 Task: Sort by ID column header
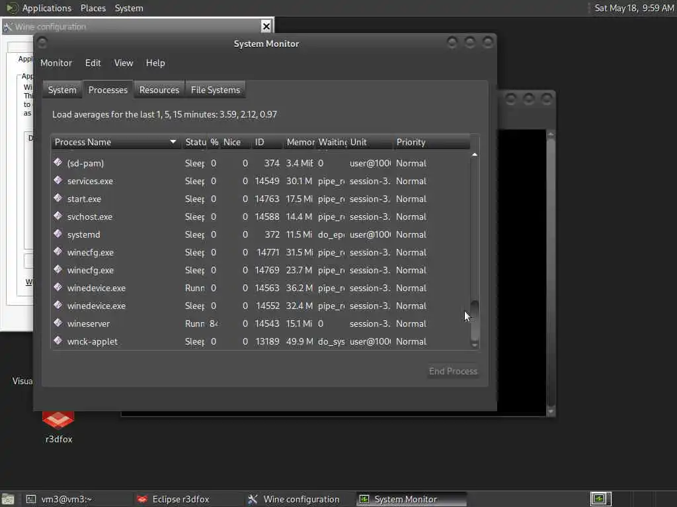267,143
